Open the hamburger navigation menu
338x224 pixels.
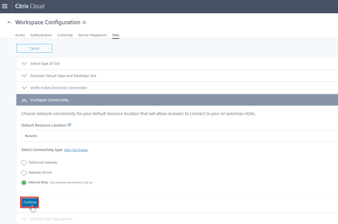click(x=5, y=6)
